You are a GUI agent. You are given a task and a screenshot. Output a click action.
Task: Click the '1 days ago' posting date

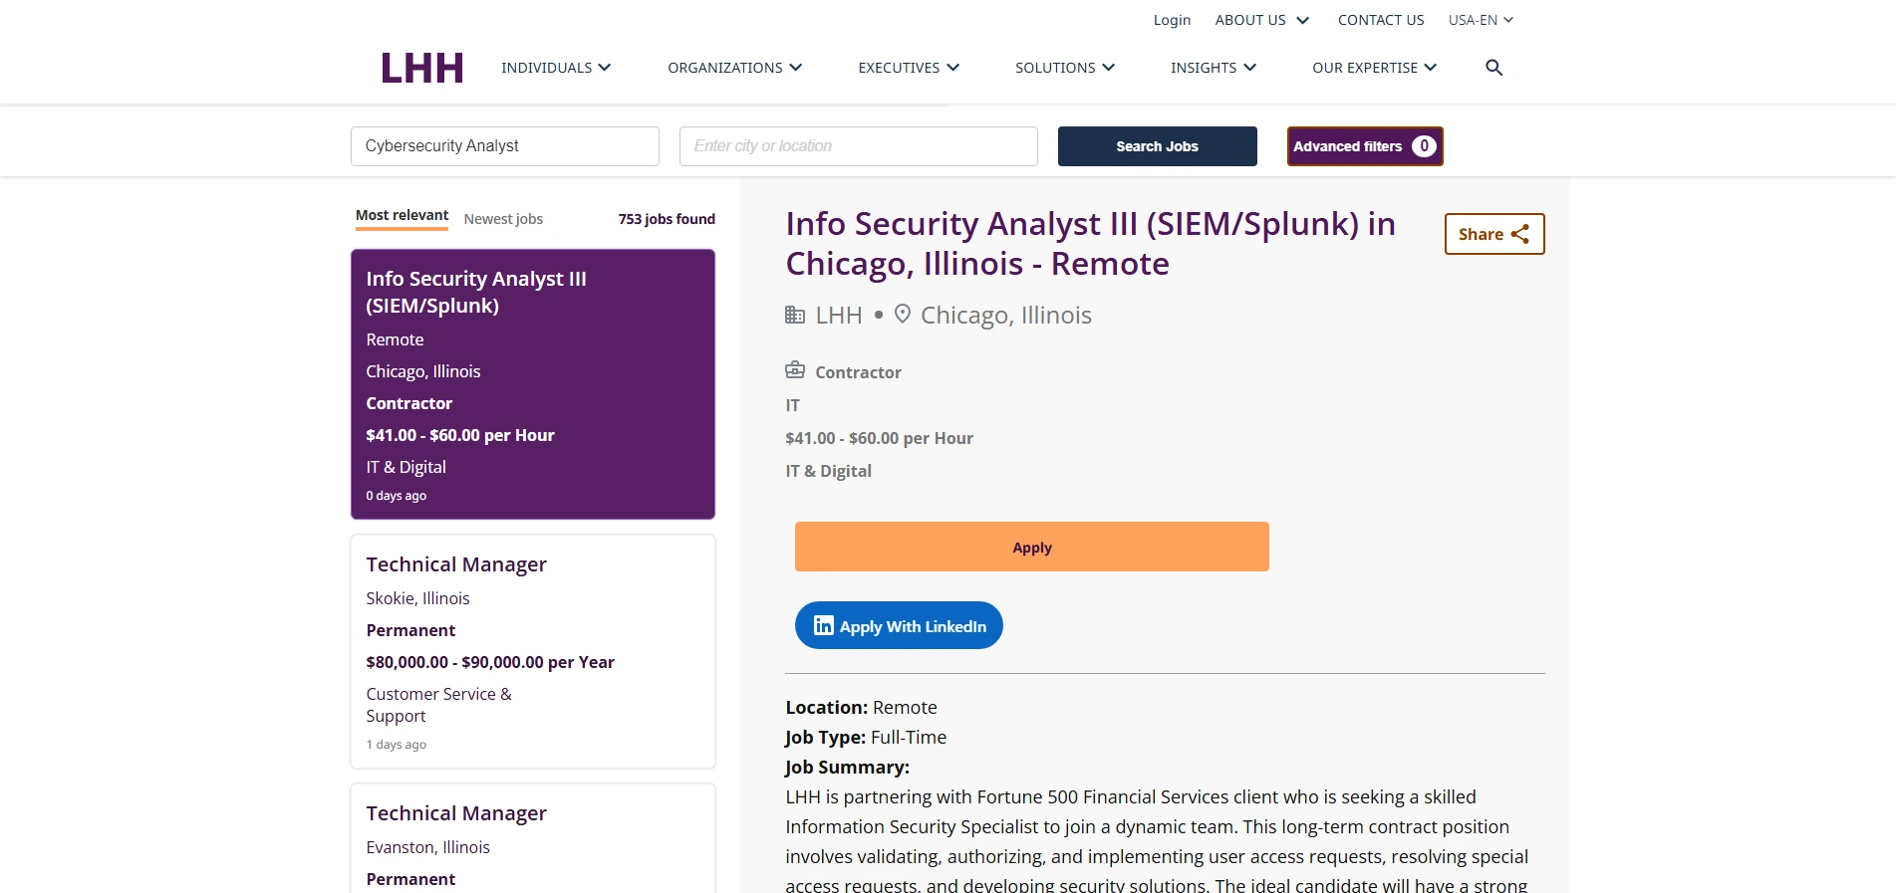[397, 745]
